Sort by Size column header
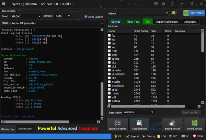 [x=156, y=31]
